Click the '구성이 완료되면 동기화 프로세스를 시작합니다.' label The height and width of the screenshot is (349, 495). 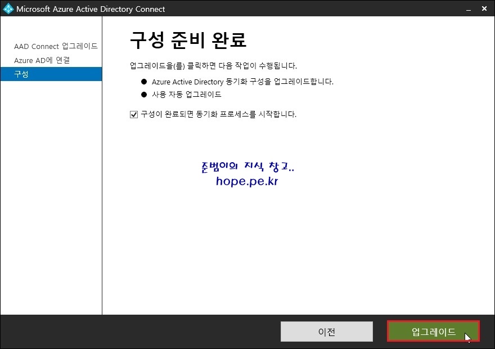[x=218, y=114]
